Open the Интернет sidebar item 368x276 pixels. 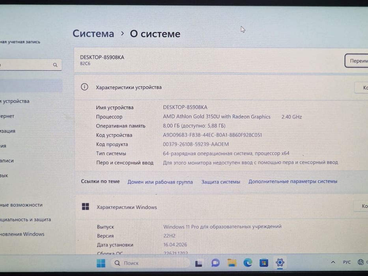7,116
